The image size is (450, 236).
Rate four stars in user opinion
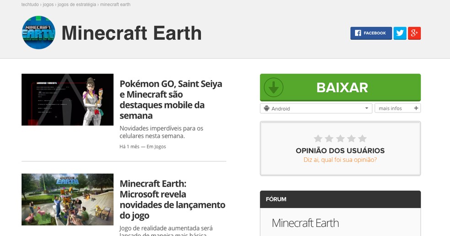click(351, 139)
